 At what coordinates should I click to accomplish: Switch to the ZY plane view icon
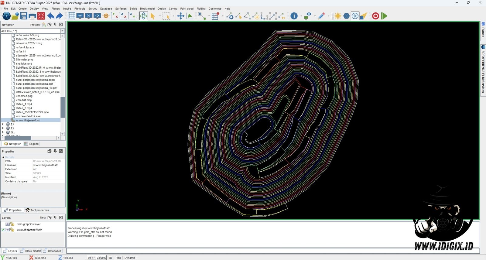[x=132, y=15]
